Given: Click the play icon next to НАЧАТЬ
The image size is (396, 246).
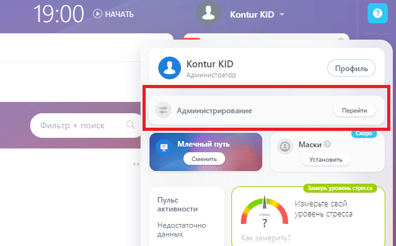Looking at the screenshot, I should coord(97,14).
